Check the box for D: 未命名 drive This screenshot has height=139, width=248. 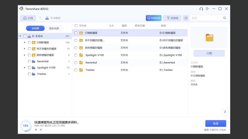point(25,36)
